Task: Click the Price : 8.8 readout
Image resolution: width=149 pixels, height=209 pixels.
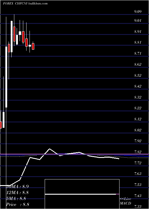Action: point(18,205)
